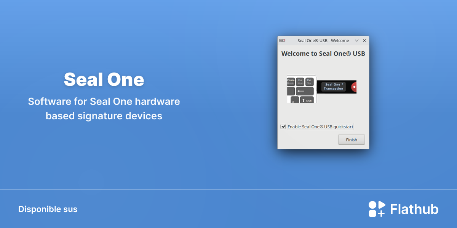The height and width of the screenshot is (228, 457).
Task: Click the "Welcome to Seal One® USB" heading
Action: click(x=323, y=54)
